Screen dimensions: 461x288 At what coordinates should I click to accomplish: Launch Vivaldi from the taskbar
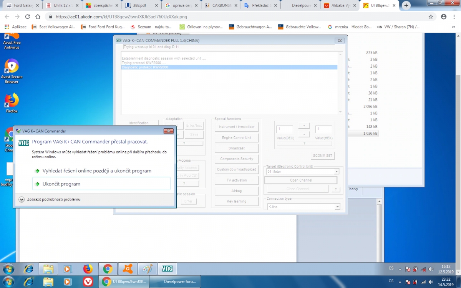[88, 281]
